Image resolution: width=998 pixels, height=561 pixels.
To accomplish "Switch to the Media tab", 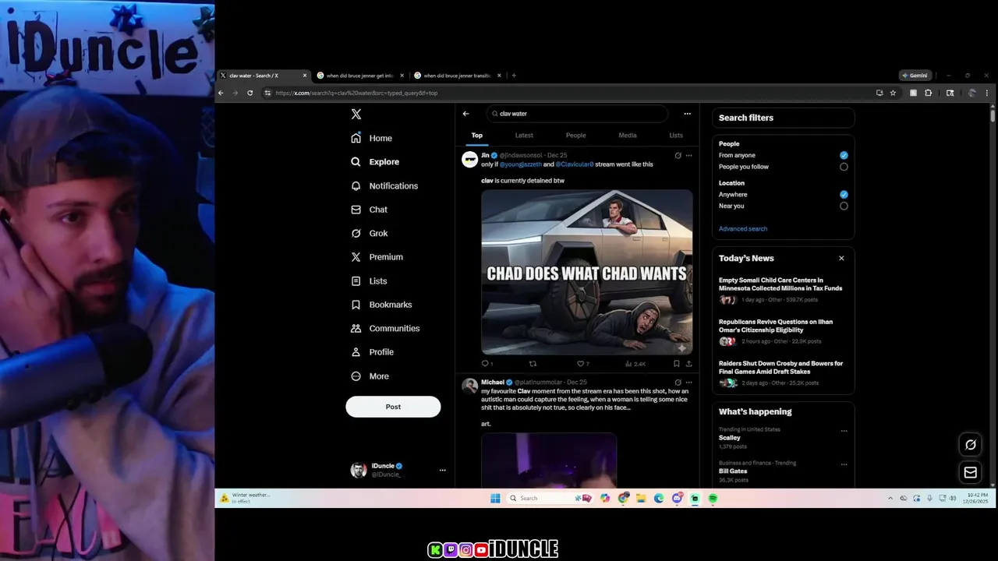I will click(628, 136).
